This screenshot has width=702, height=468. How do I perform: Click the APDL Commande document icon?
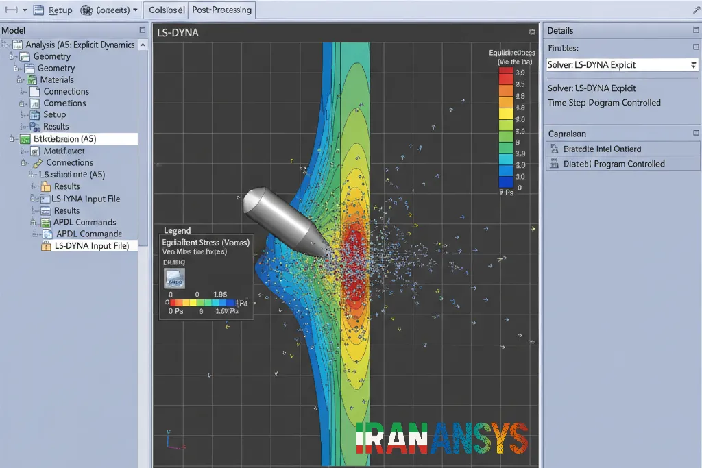pos(47,234)
